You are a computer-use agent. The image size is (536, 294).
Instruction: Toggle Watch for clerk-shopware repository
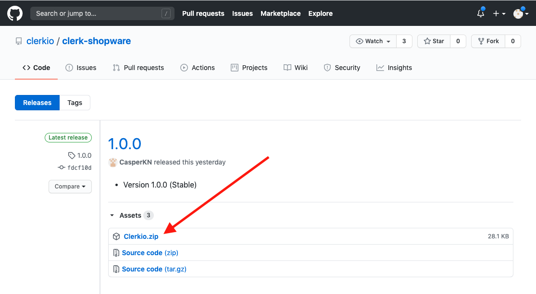pyautogui.click(x=373, y=41)
